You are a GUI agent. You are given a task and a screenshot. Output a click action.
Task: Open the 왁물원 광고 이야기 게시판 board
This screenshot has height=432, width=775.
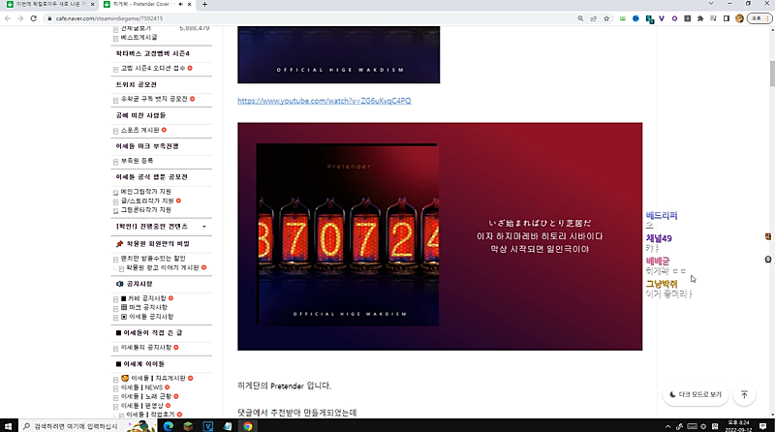coord(163,267)
